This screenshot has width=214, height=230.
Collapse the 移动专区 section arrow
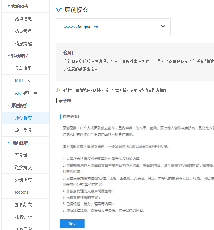[x=8, y=56]
